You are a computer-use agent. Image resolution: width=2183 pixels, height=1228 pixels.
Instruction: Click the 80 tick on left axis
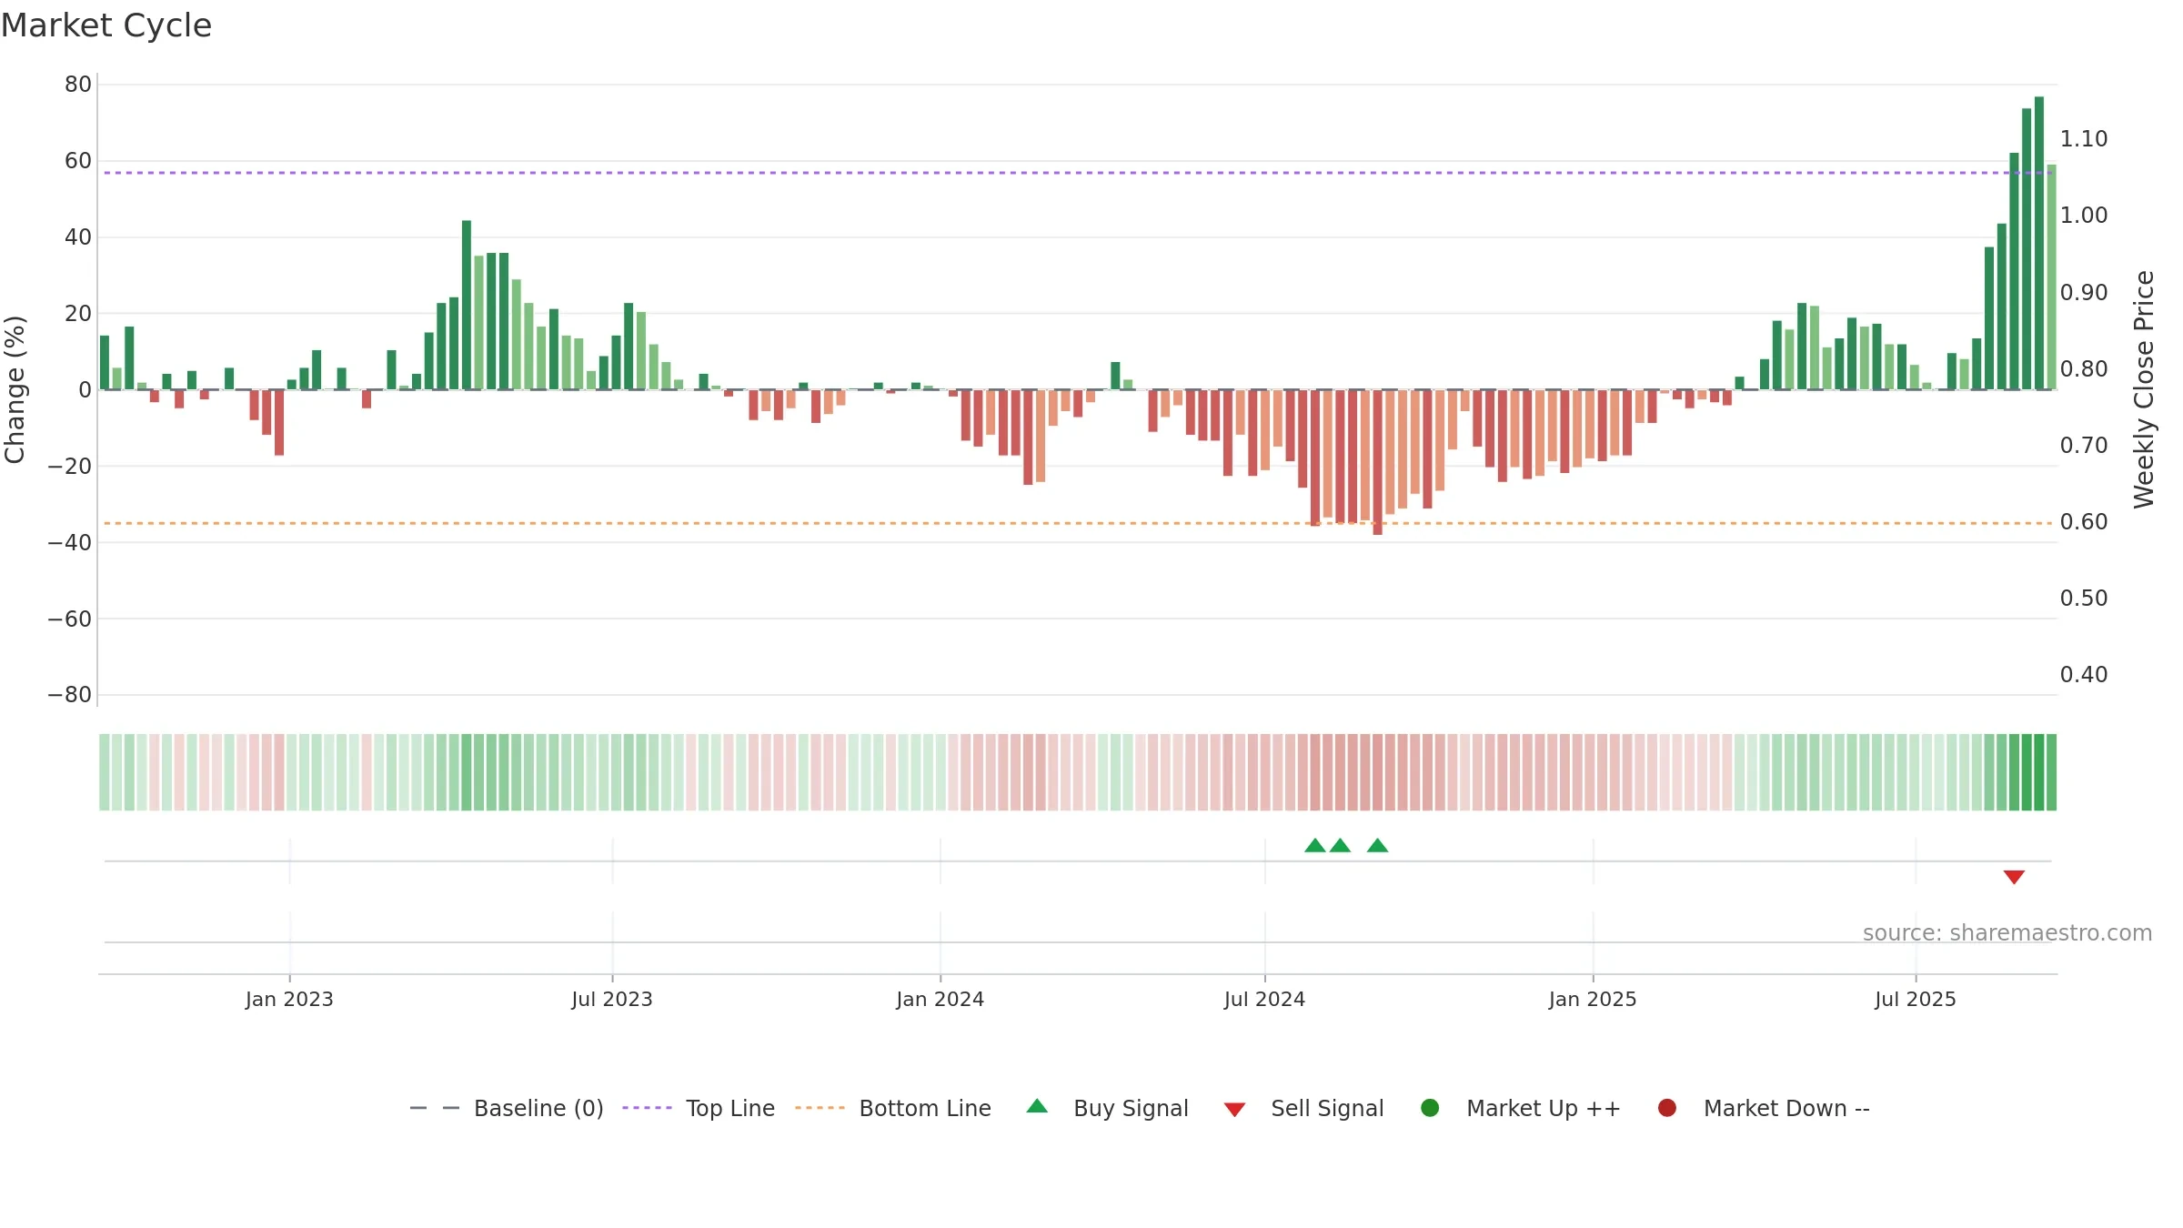78,85
